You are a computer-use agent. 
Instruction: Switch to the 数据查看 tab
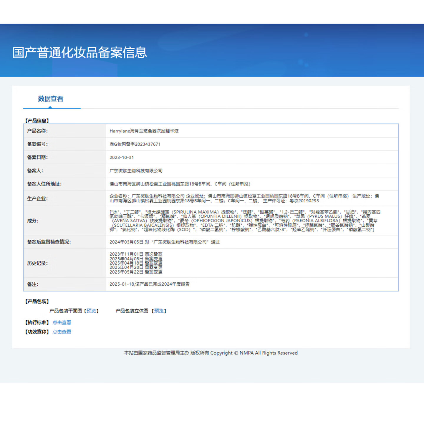[51, 99]
